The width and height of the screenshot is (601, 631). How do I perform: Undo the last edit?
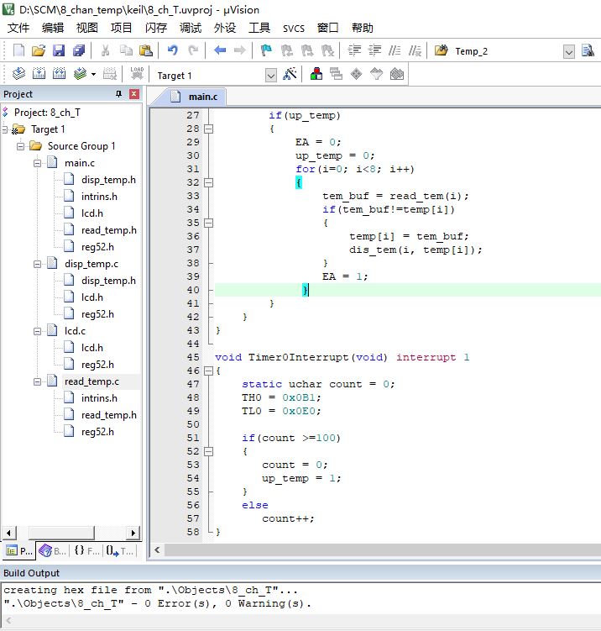(173, 50)
